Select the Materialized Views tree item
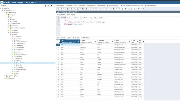This screenshot has height=101, width=180. 21,54
